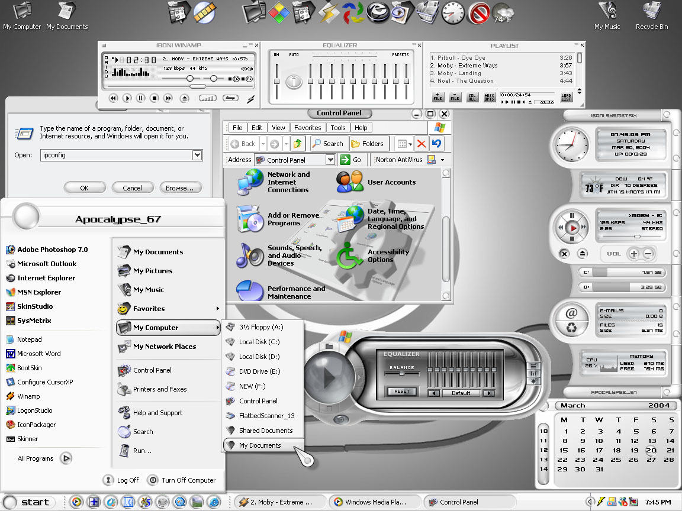Click the Undo arrow in Control Panel toolbar
Screen dimensions: 682x511
tap(437, 144)
